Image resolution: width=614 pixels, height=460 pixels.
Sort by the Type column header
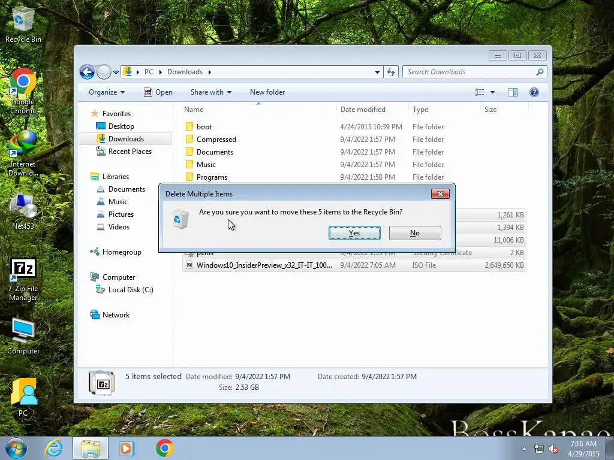[x=444, y=110]
